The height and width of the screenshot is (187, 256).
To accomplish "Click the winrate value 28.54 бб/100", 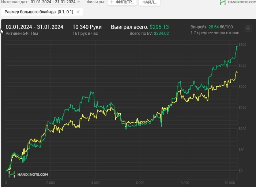I will click(x=221, y=27).
